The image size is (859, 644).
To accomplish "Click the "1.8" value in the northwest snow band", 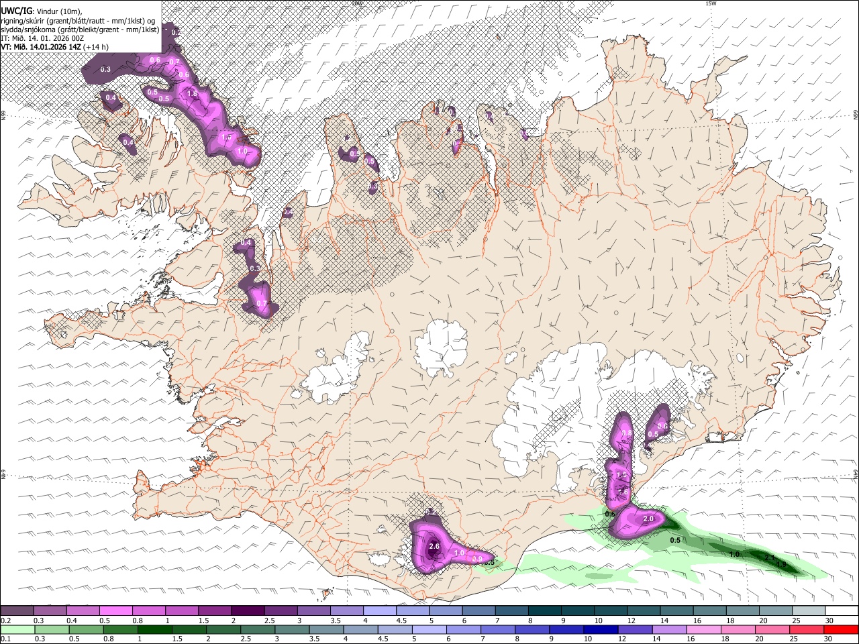I will pyautogui.click(x=192, y=94).
